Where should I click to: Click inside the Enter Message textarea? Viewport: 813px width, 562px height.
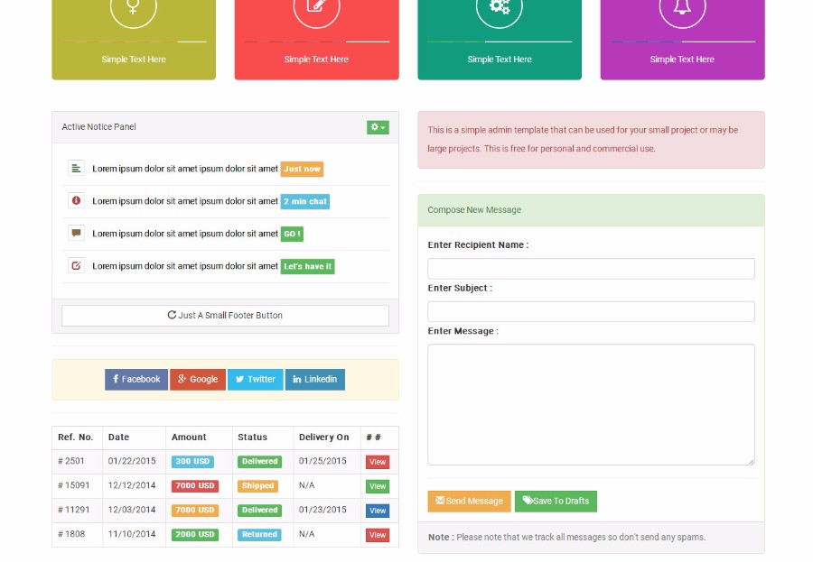click(x=591, y=404)
